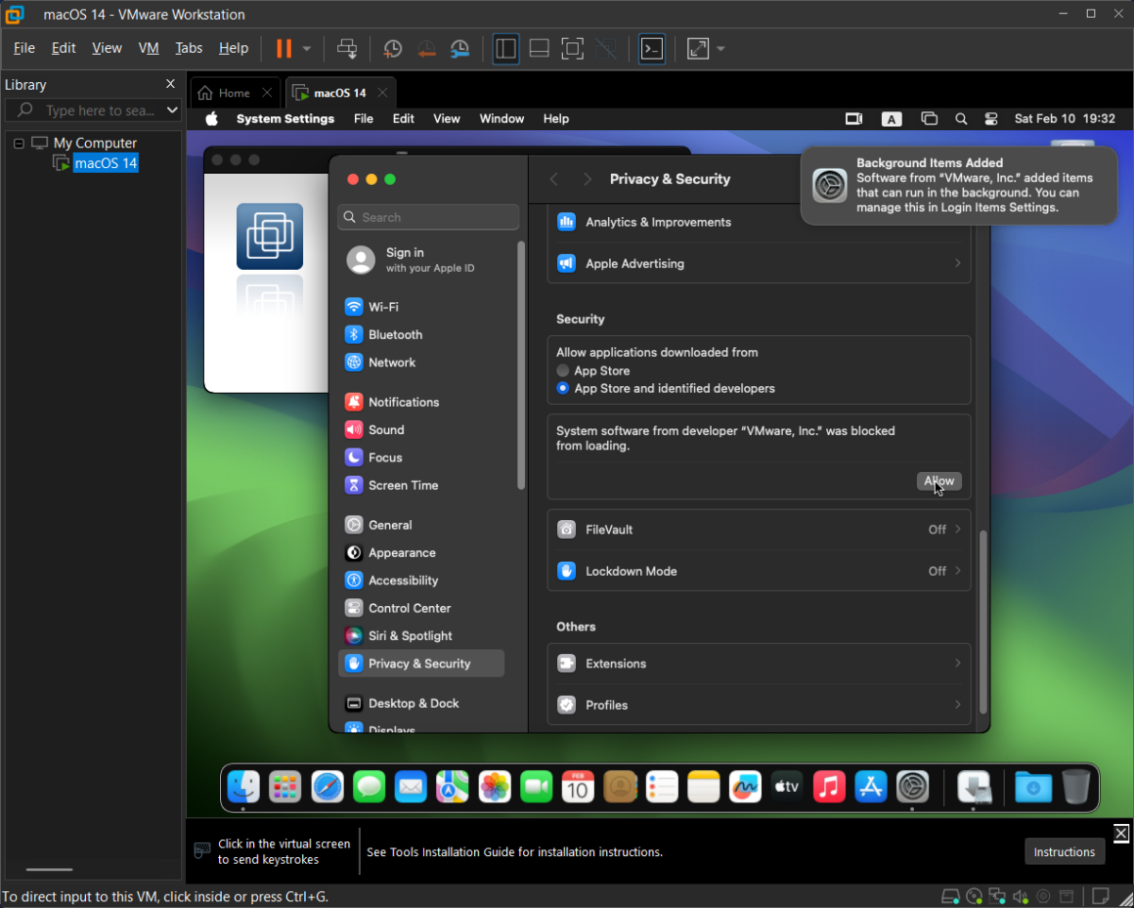Click the Instructions button
1134x908 pixels.
(x=1064, y=851)
